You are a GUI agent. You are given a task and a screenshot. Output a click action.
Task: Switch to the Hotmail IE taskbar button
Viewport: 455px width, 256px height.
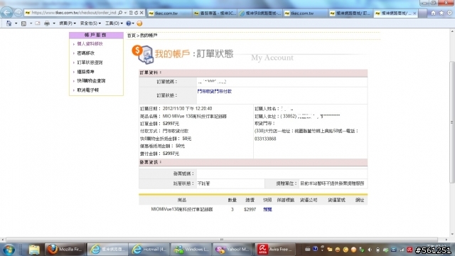pyautogui.click(x=149, y=250)
